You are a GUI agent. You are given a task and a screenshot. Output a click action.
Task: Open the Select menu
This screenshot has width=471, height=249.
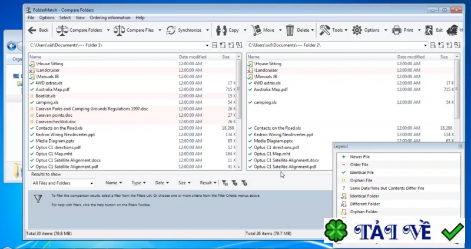65,18
